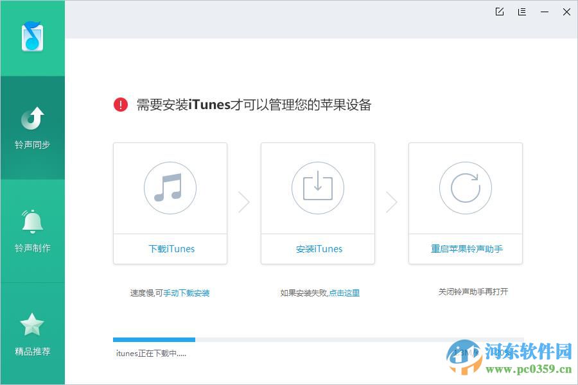Click the 下载iTunes button
This screenshot has width=578, height=385.
170,249
